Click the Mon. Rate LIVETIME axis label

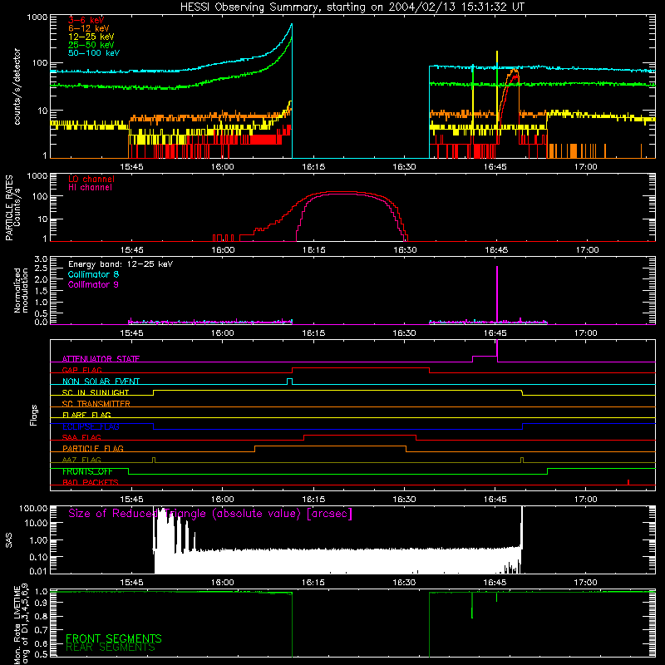20,623
